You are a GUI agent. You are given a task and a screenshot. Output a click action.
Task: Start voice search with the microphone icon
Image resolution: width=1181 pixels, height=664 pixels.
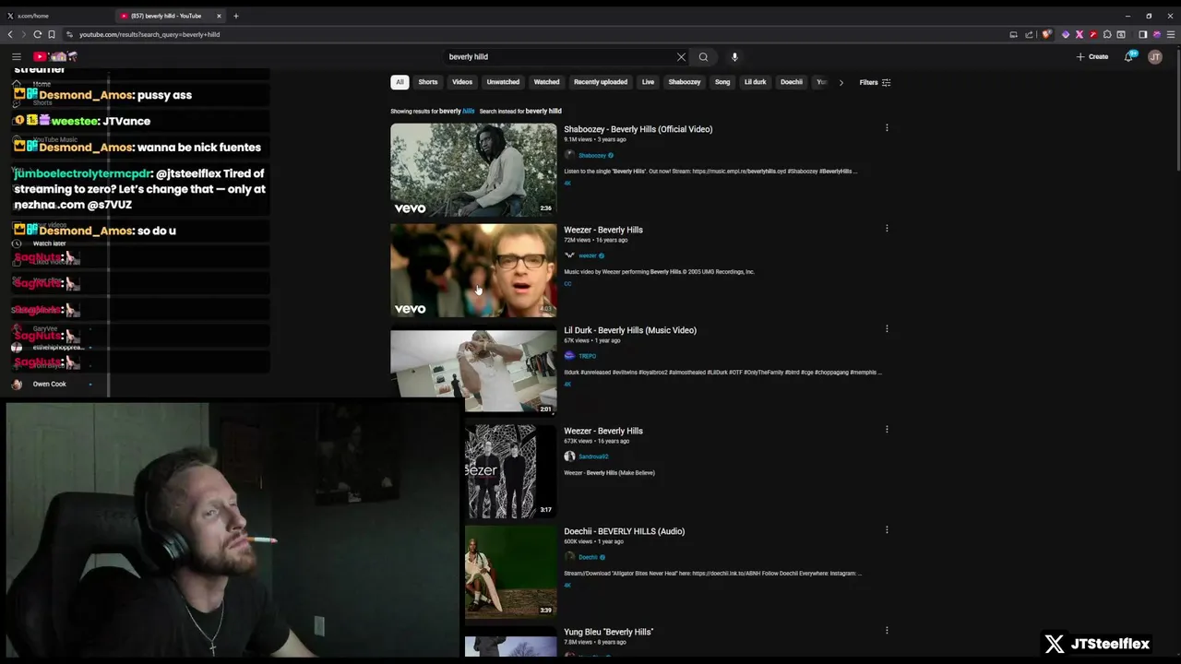click(x=734, y=57)
